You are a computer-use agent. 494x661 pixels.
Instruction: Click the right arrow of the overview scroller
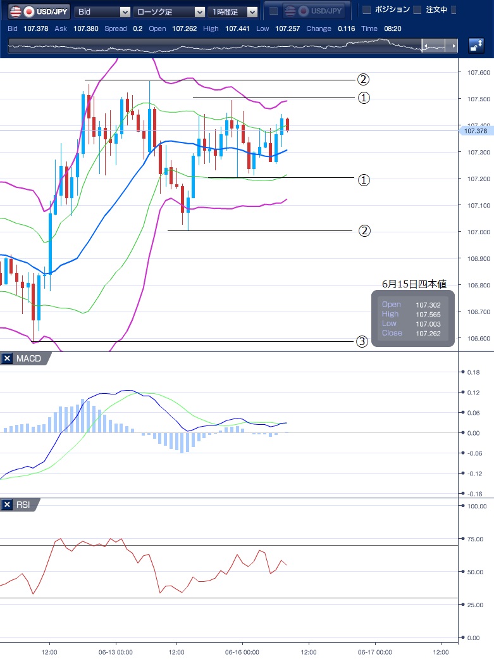click(x=452, y=46)
